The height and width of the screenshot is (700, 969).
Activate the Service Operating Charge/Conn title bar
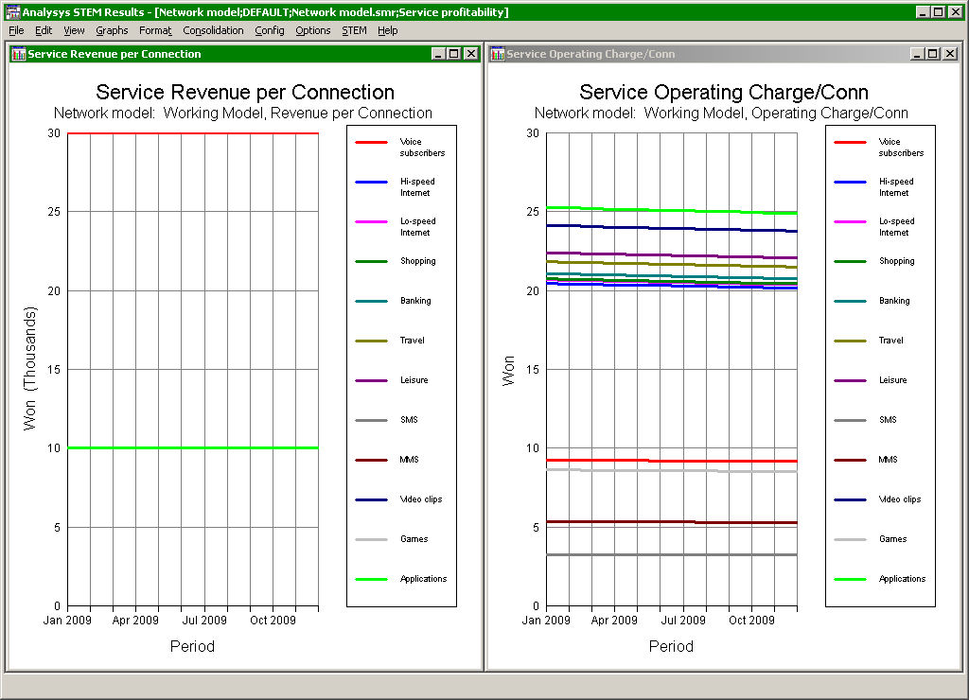pyautogui.click(x=724, y=54)
